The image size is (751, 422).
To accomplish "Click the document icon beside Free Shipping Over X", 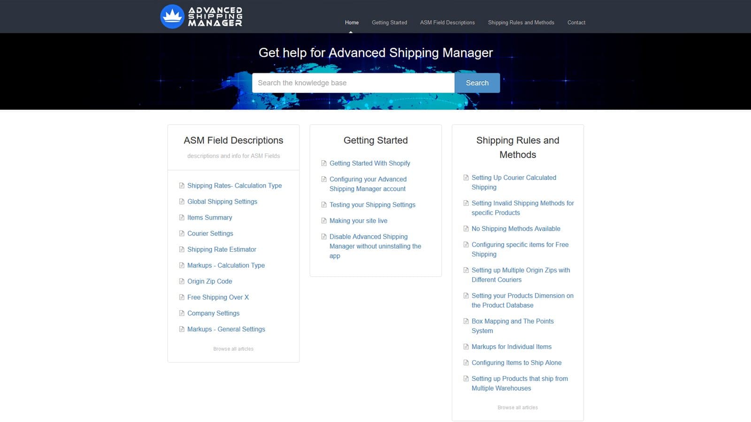I will click(x=182, y=297).
